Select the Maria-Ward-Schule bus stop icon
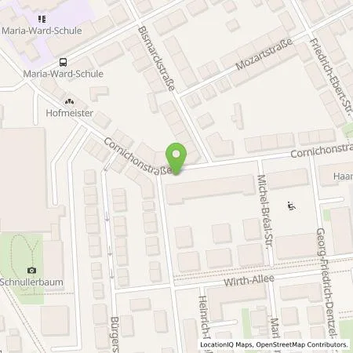 pyautogui.click(x=63, y=62)
